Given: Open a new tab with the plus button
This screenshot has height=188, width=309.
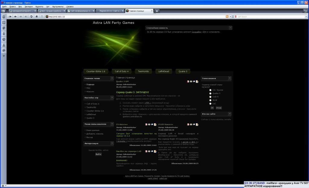Looking at the screenshot, I should click(157, 11).
